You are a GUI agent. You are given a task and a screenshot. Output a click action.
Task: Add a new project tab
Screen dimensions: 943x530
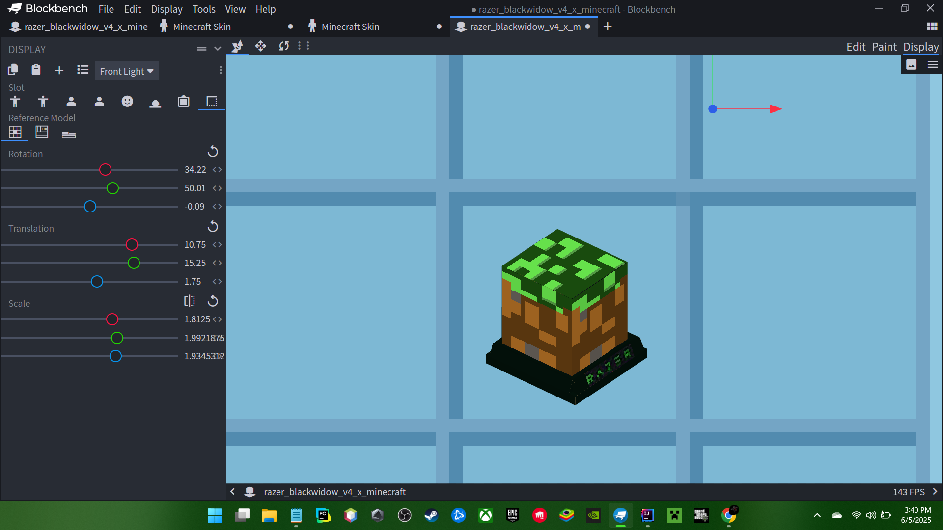pyautogui.click(x=608, y=26)
